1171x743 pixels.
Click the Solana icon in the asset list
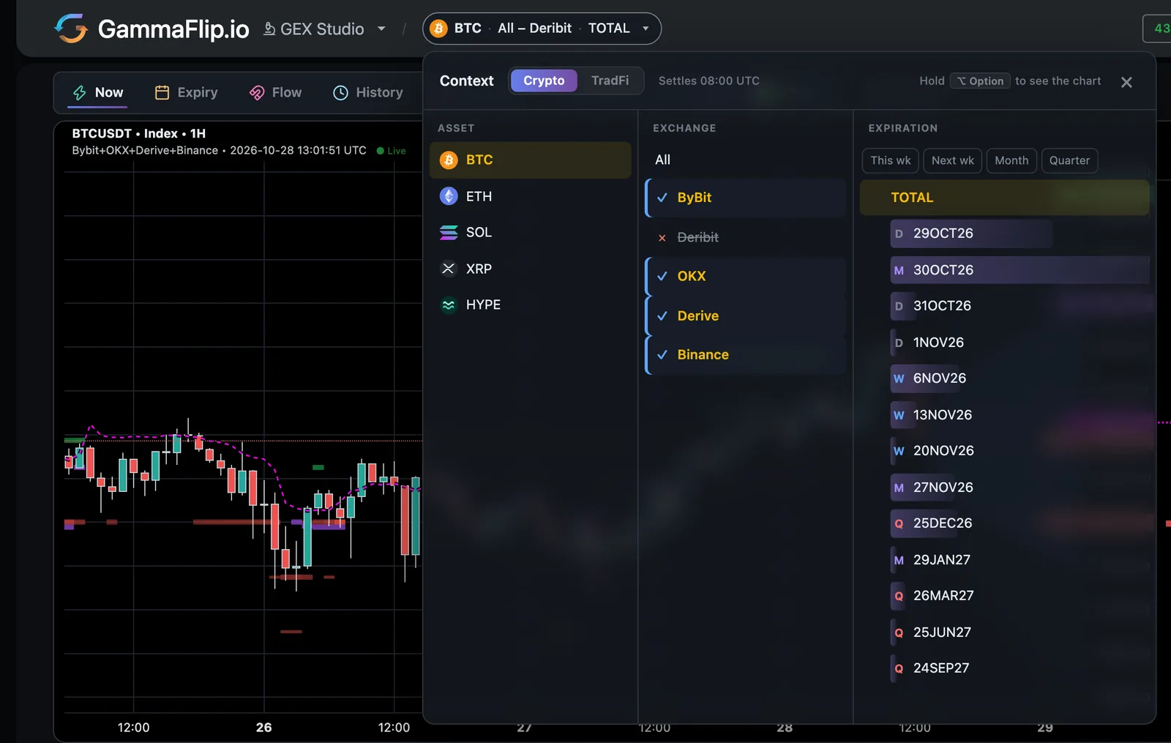click(x=449, y=232)
